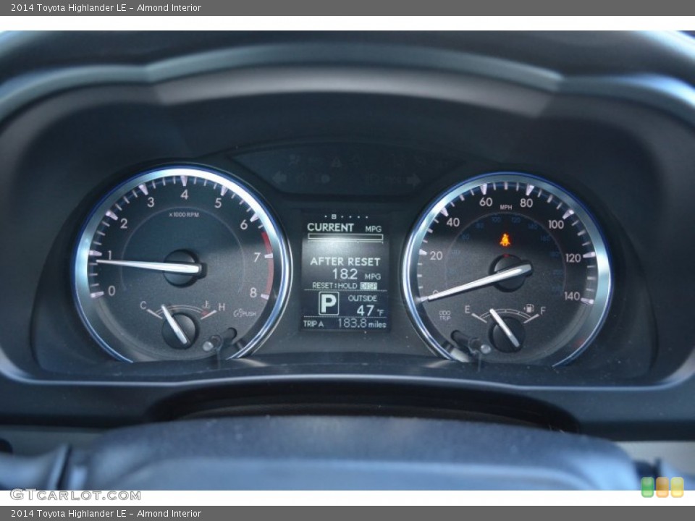The image size is (695, 521).
Task: Click the yellow square in the corner
Action: click(x=677, y=487)
